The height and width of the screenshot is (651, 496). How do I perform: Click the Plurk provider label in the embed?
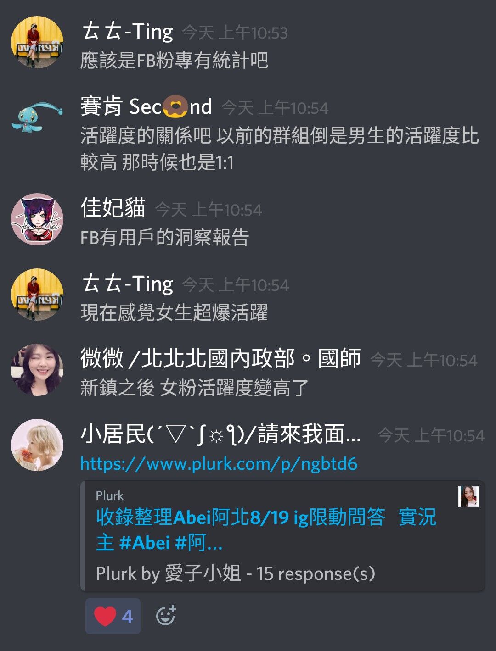110,495
